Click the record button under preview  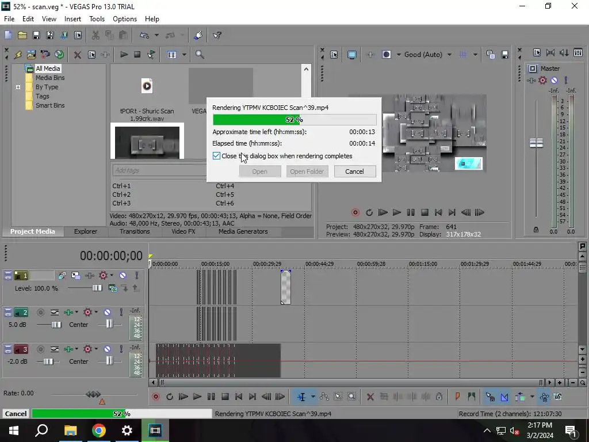[x=355, y=212]
